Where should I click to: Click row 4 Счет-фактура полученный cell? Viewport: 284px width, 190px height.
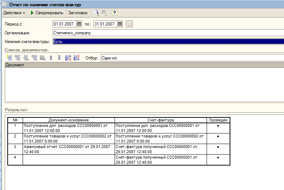[161, 160]
